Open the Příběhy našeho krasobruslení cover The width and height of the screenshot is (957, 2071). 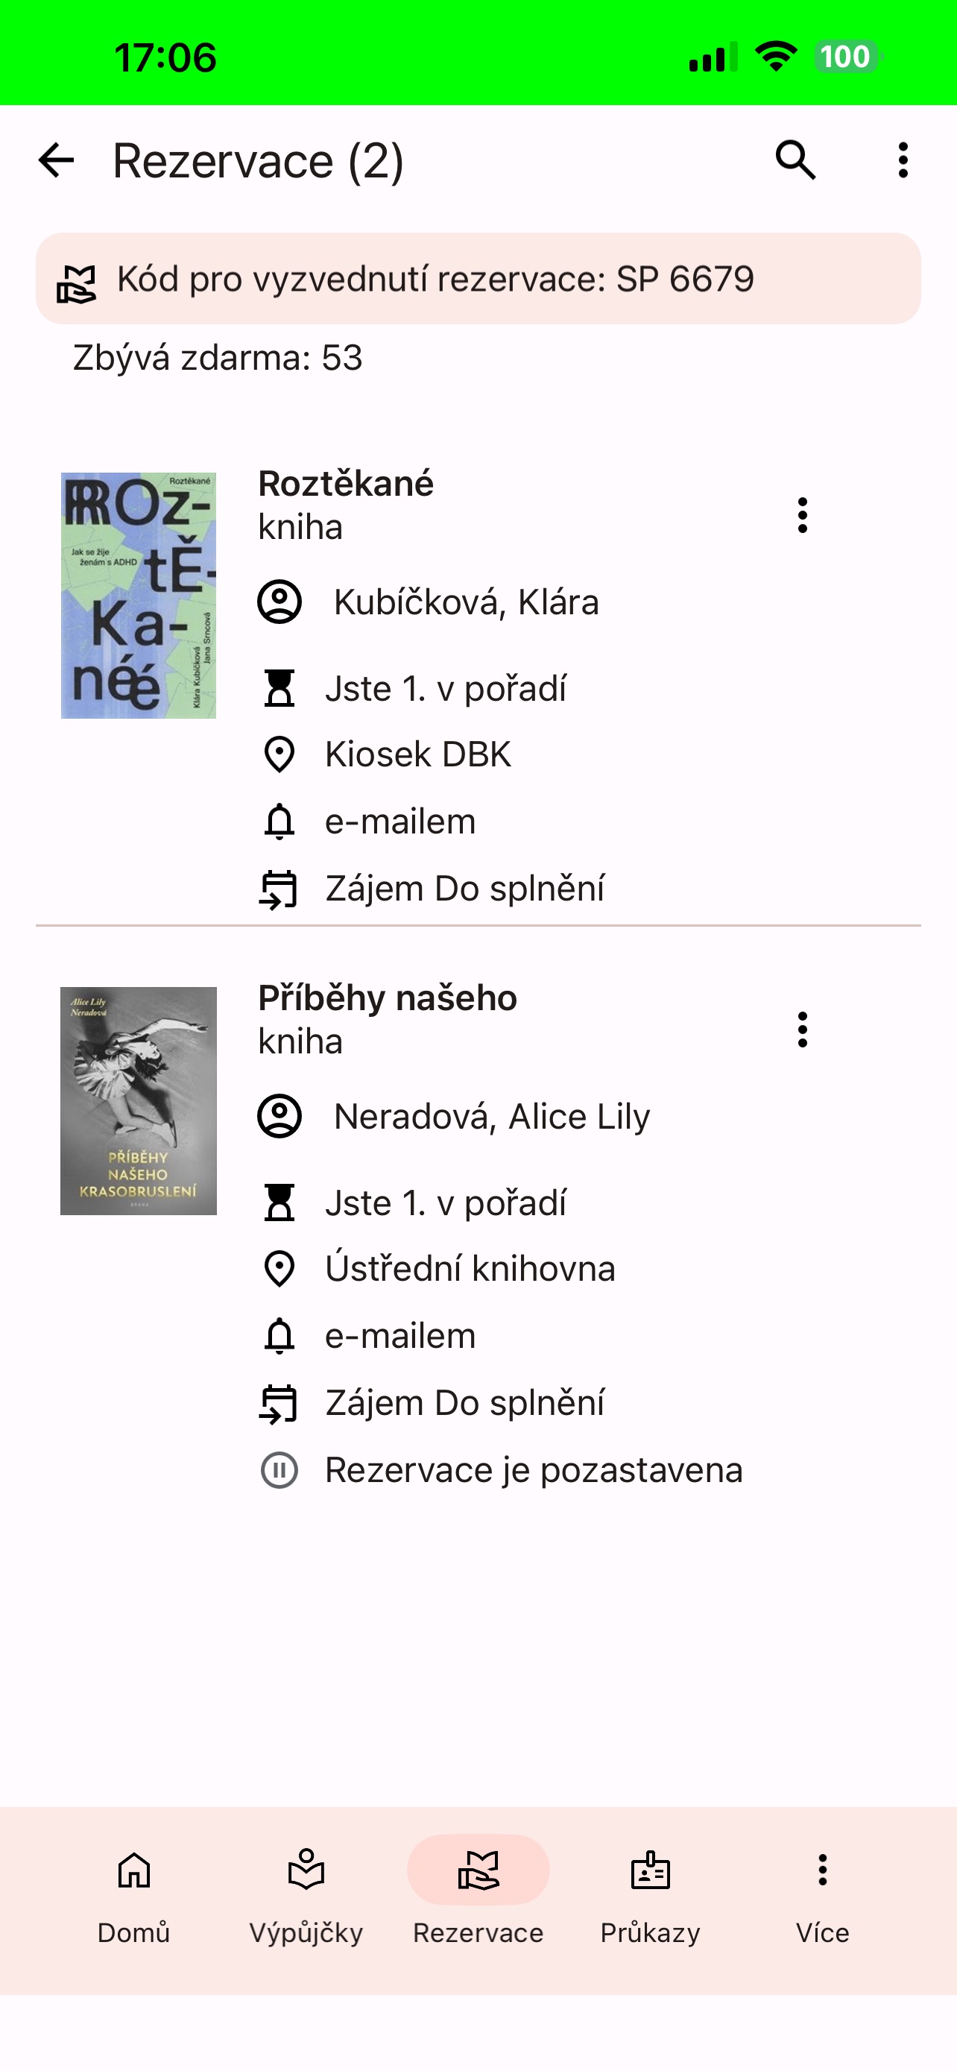[x=138, y=1100]
